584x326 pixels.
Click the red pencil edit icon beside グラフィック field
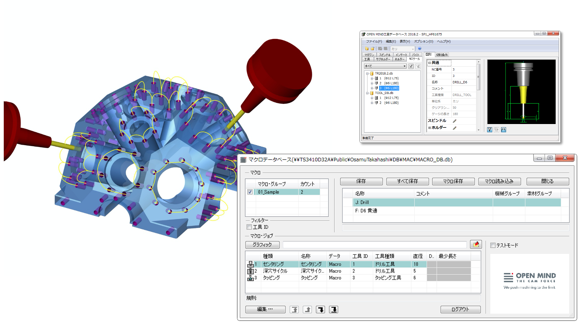coord(476,244)
